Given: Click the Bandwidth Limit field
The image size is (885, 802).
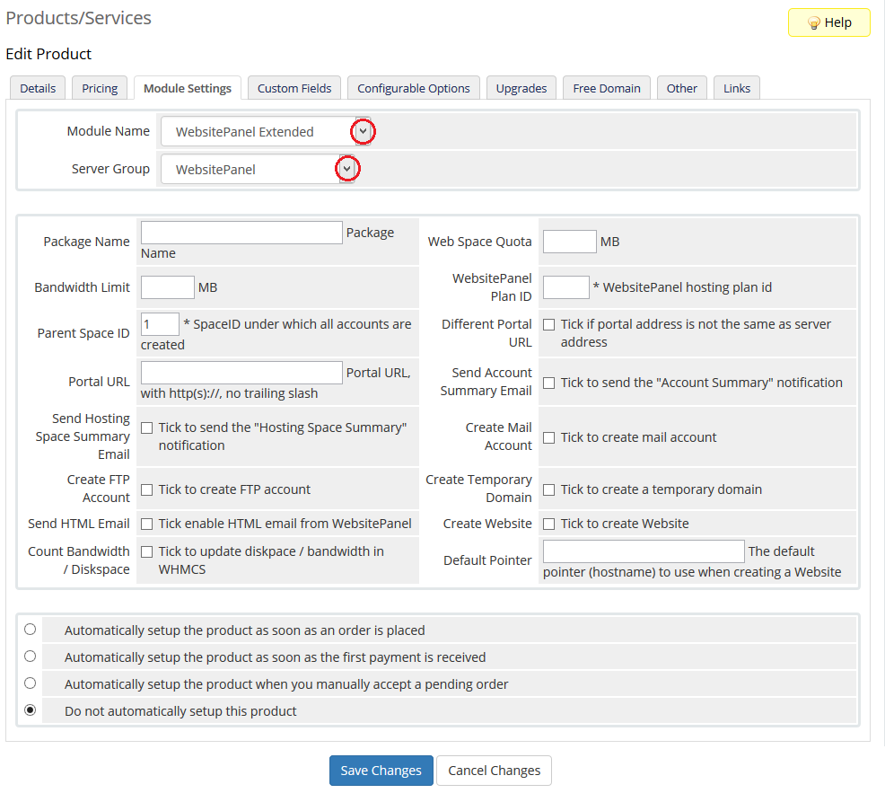Looking at the screenshot, I should (168, 287).
